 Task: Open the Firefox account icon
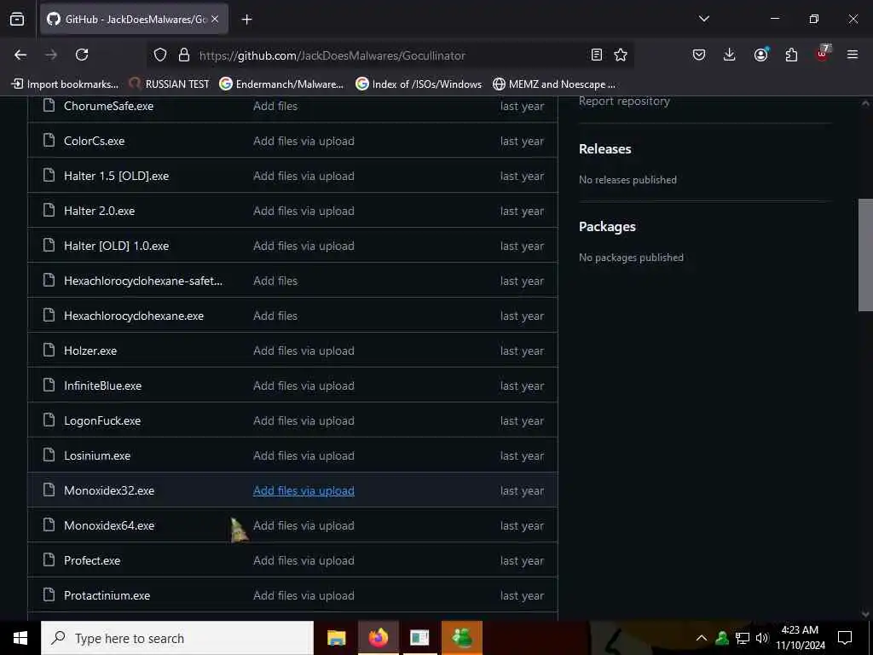point(760,54)
